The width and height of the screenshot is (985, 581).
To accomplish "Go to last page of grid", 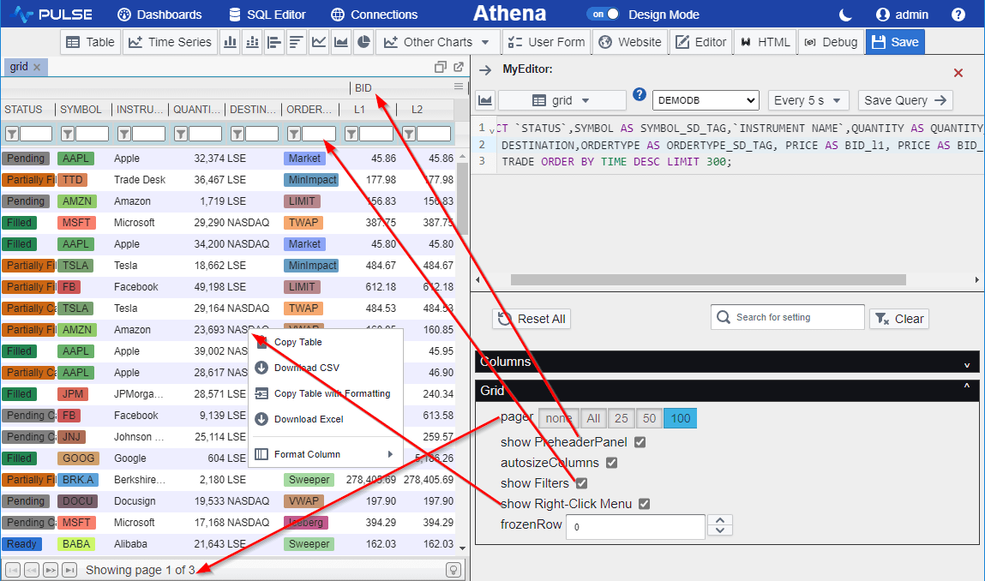I will (69, 570).
